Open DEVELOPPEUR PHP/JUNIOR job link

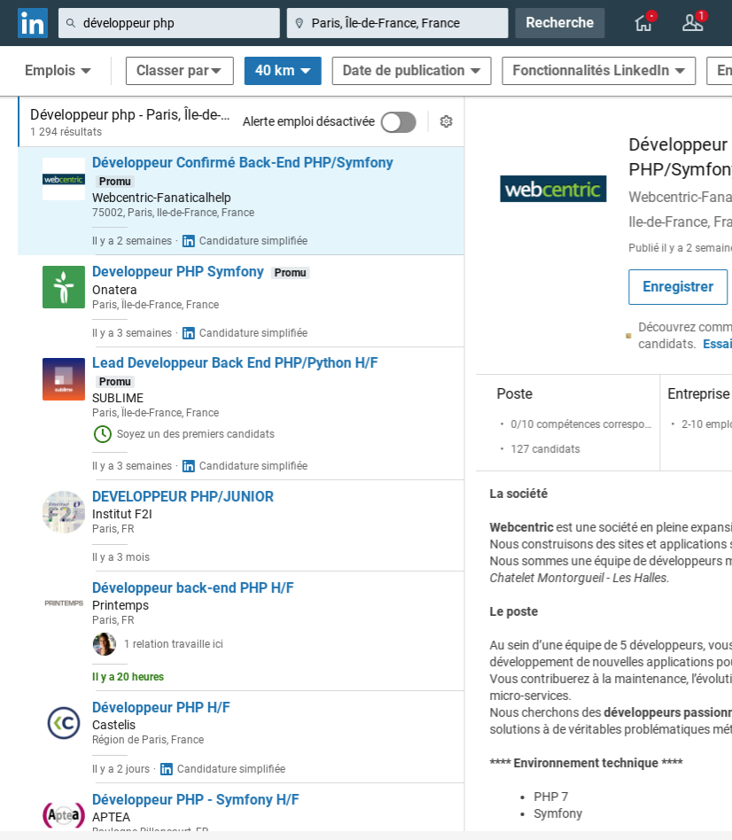(183, 496)
